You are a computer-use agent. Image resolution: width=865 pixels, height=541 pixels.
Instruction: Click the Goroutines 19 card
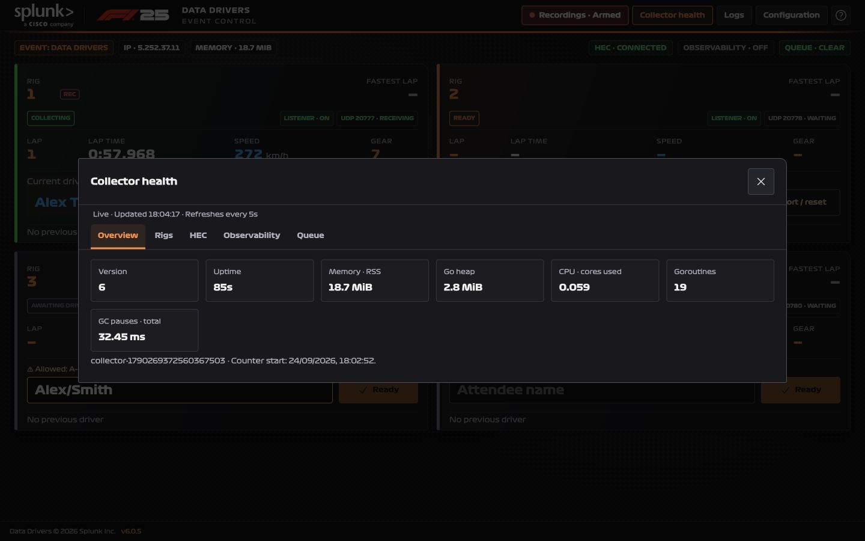(720, 280)
